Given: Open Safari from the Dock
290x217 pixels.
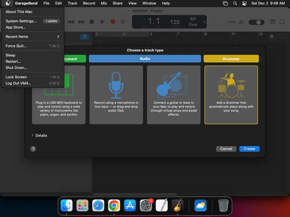Looking at the screenshot, I should [x=98, y=205].
